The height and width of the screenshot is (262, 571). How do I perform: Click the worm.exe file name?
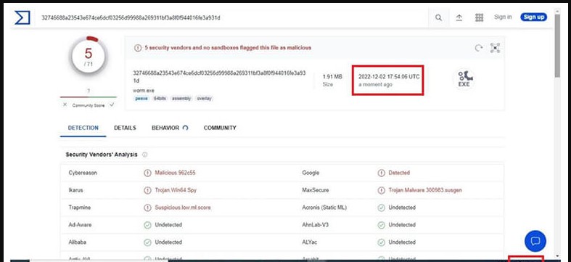(144, 90)
